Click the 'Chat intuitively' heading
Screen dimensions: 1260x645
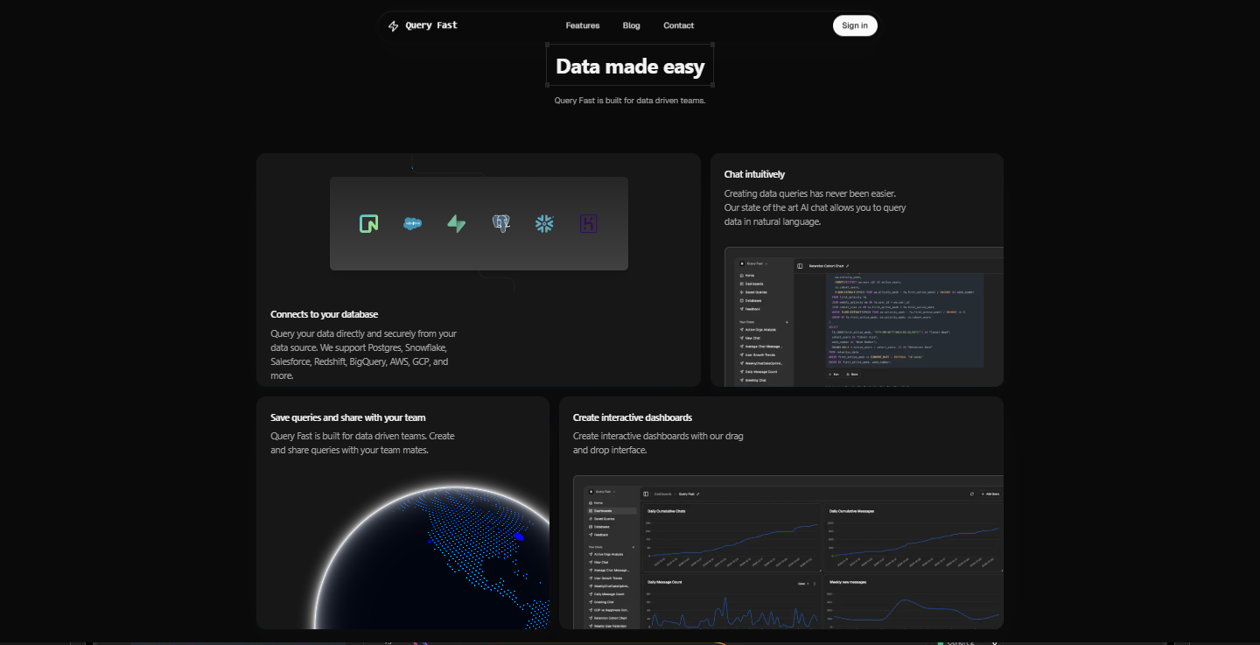click(754, 174)
